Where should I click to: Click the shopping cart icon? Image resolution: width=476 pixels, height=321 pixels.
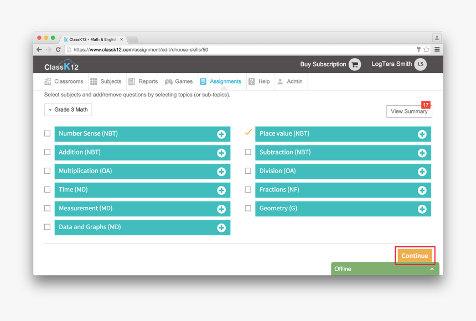355,64
